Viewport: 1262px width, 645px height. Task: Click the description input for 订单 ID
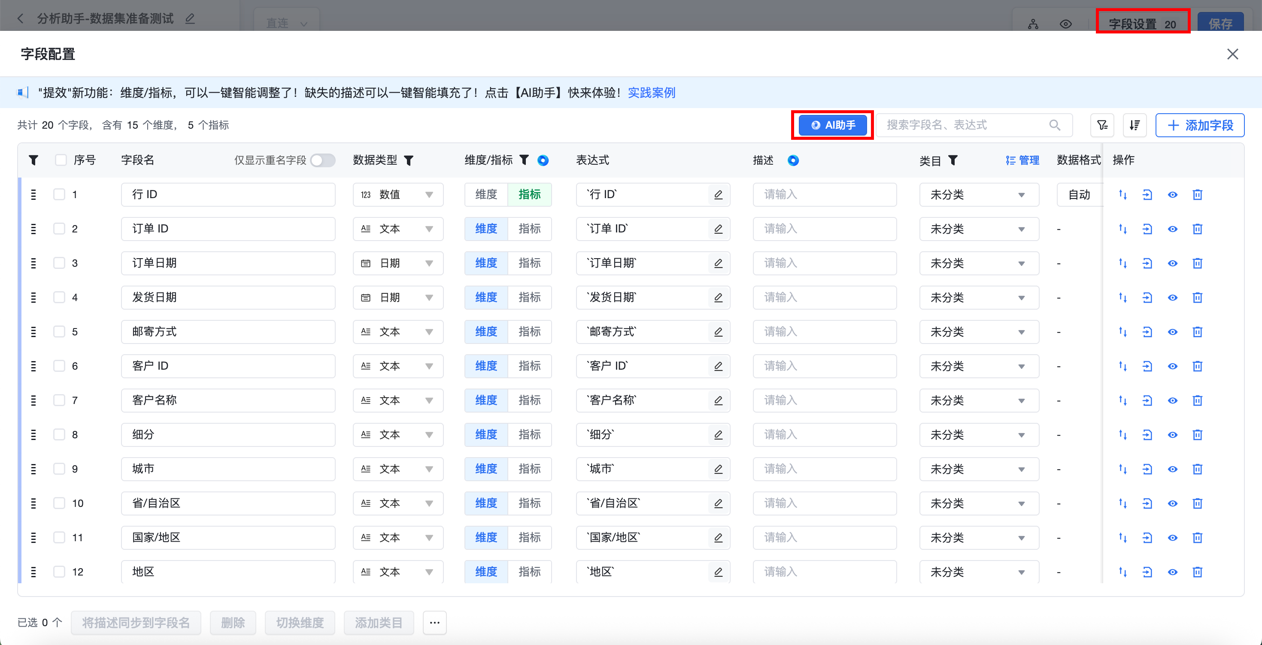(x=825, y=229)
